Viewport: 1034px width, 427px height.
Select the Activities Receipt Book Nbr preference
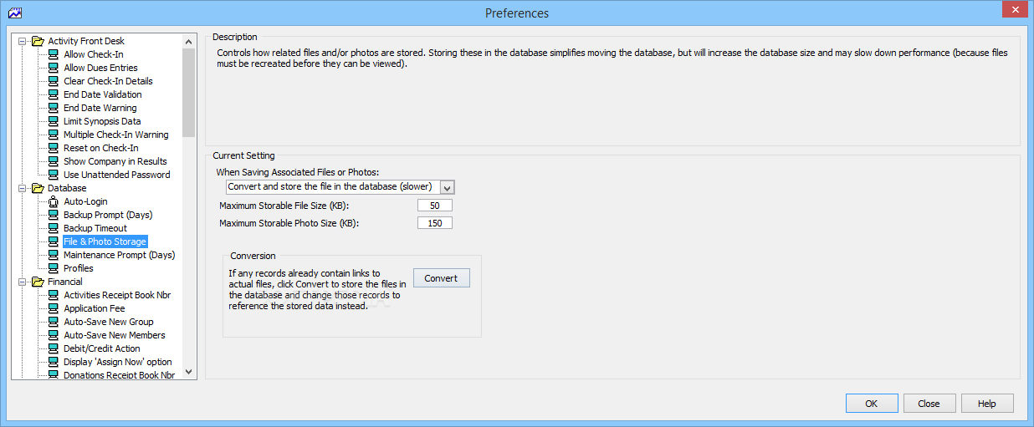coord(117,295)
